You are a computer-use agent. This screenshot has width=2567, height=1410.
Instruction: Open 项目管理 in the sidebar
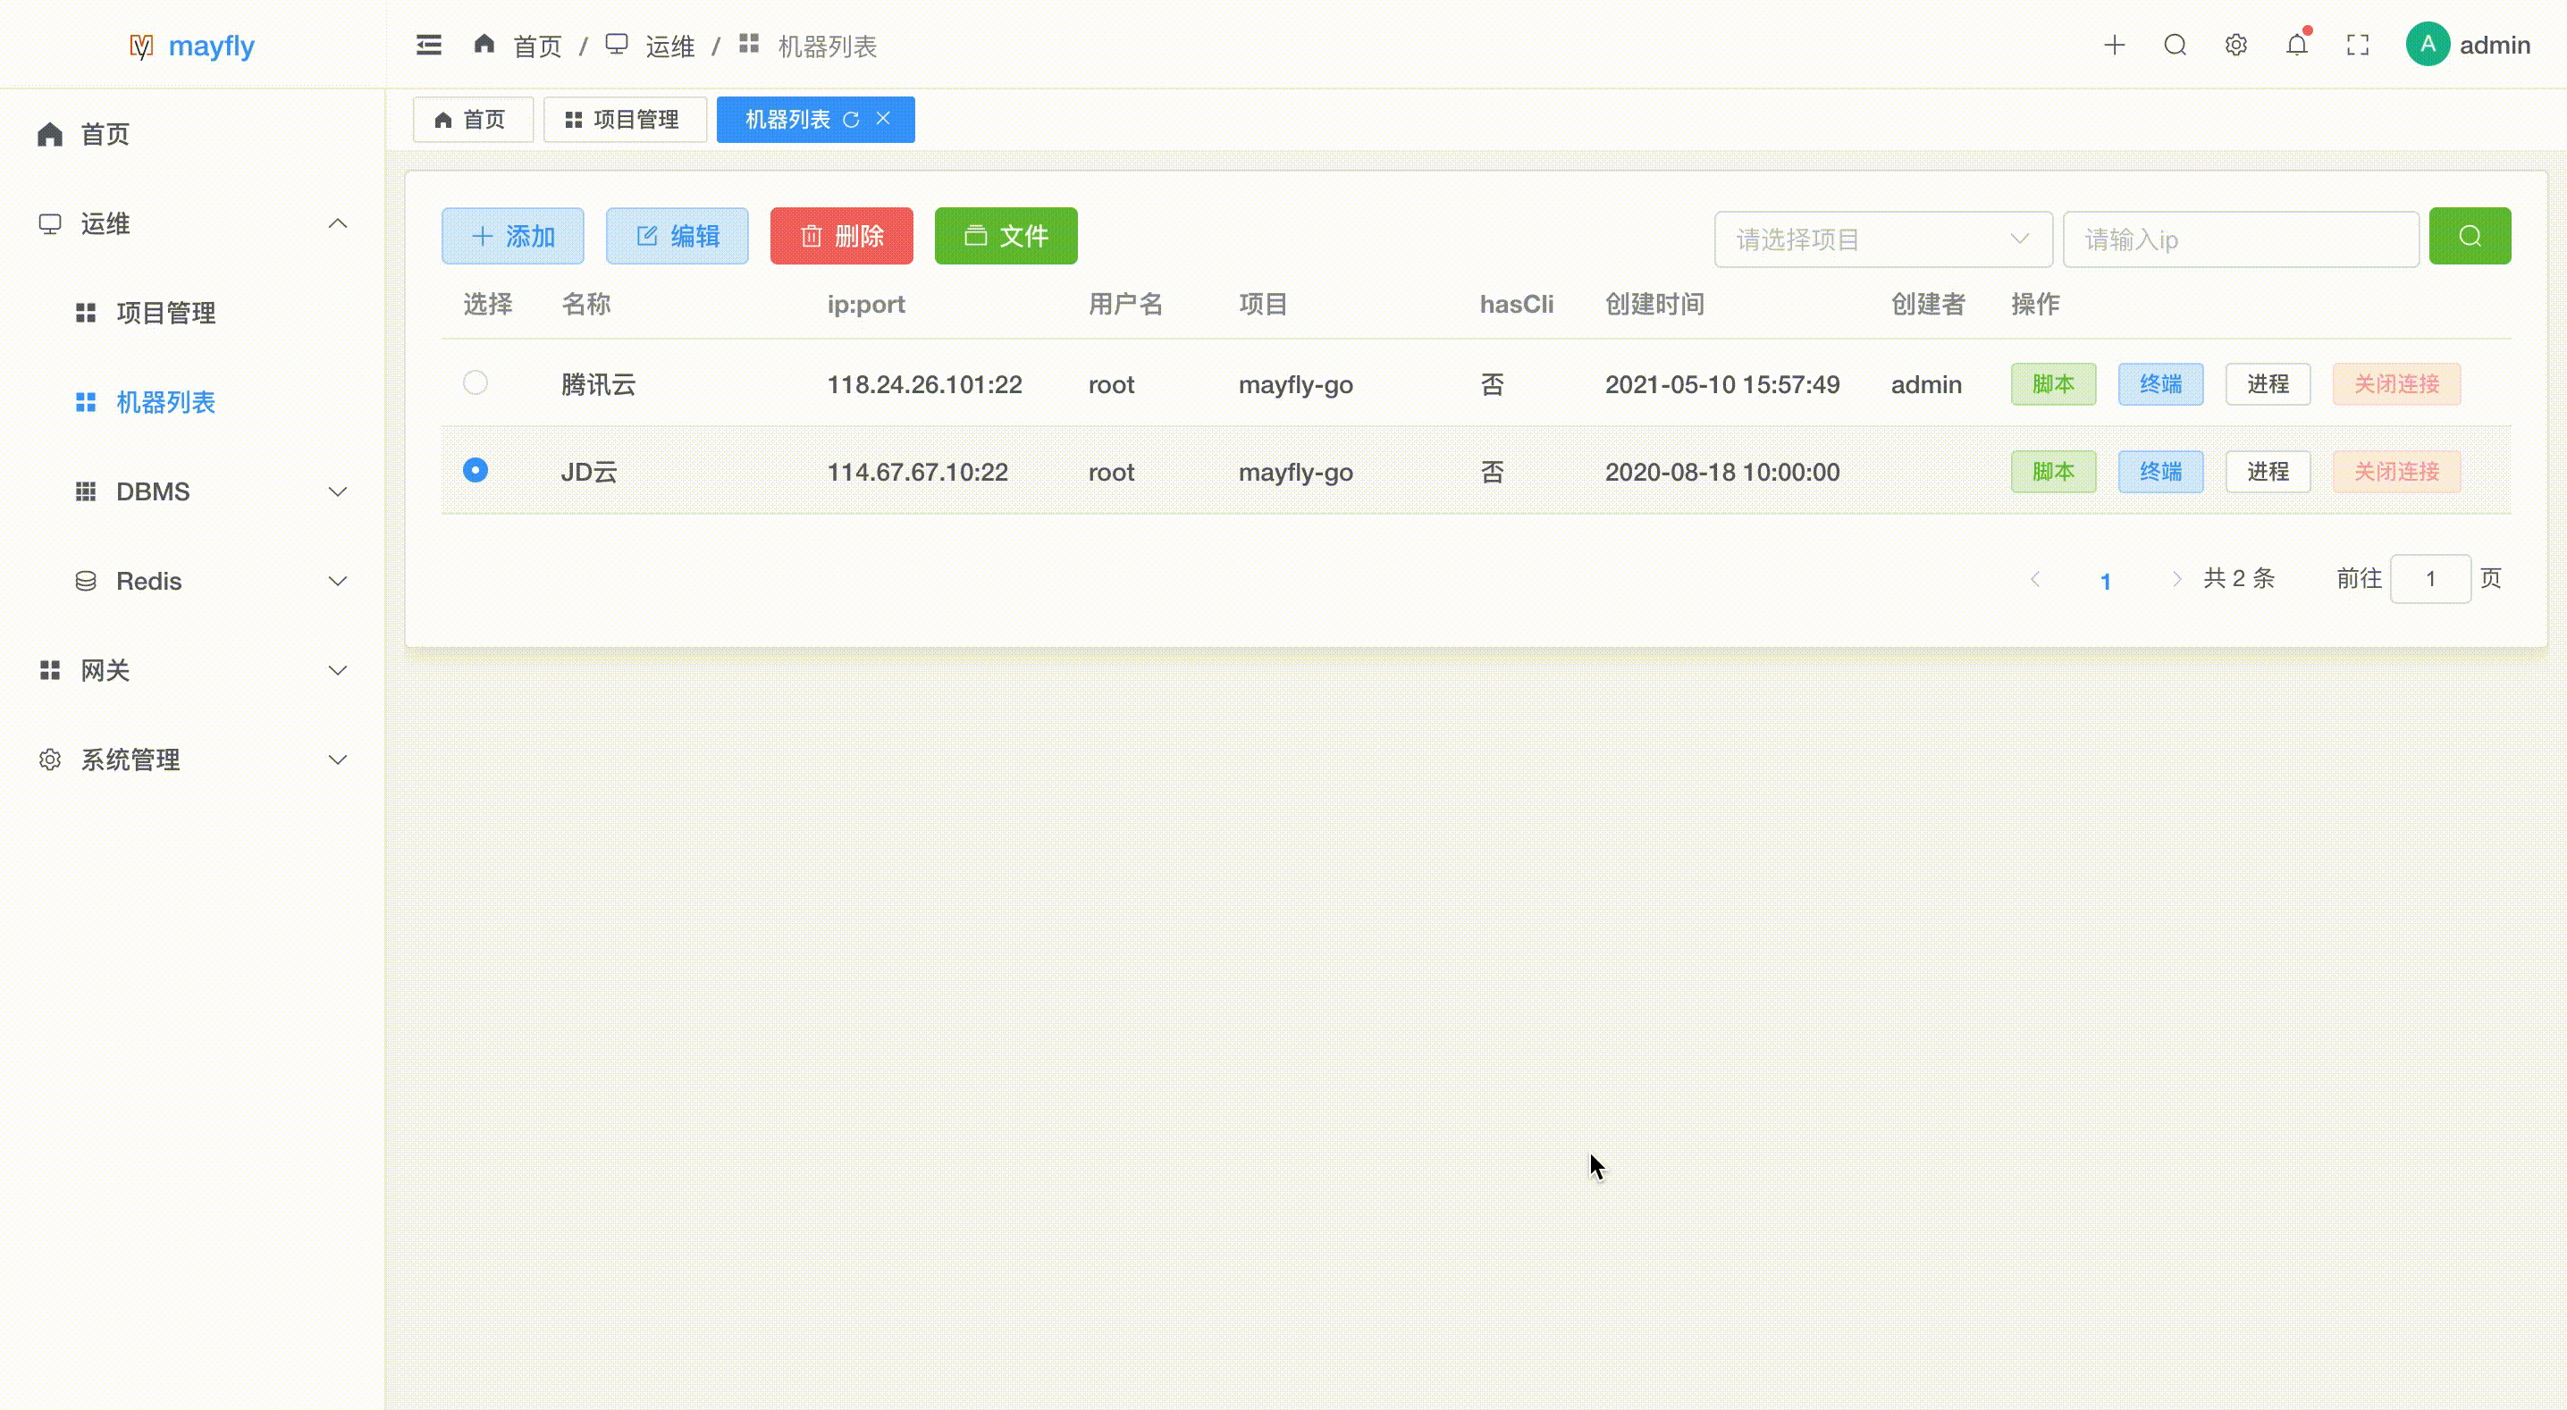[165, 313]
